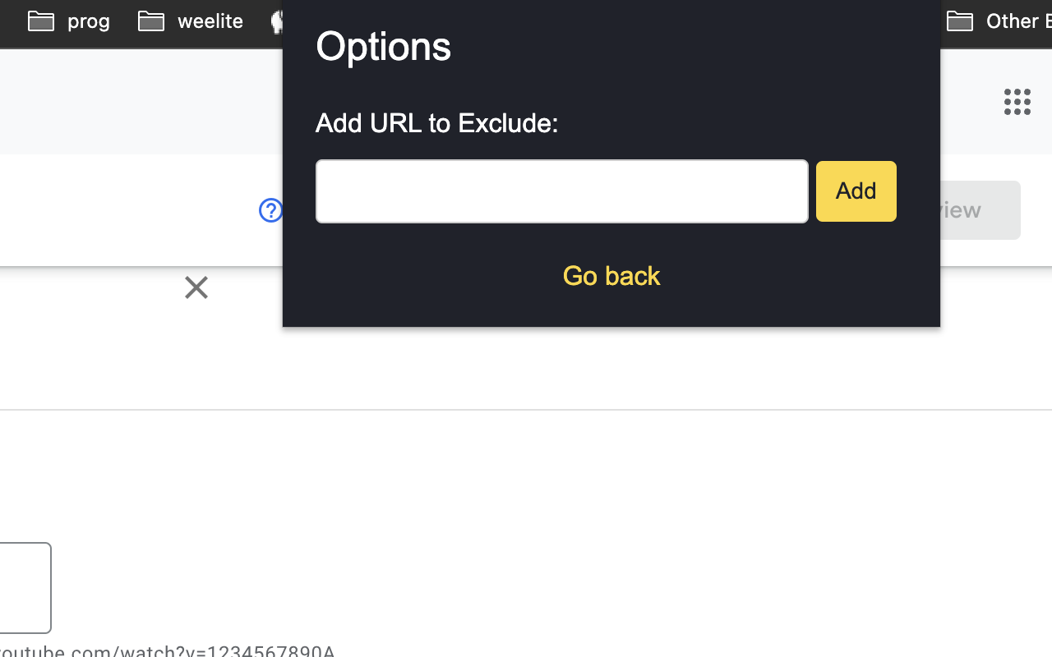1052x657 pixels.
Task: Open the weelite bookmarks folder label
Action: [x=210, y=21]
